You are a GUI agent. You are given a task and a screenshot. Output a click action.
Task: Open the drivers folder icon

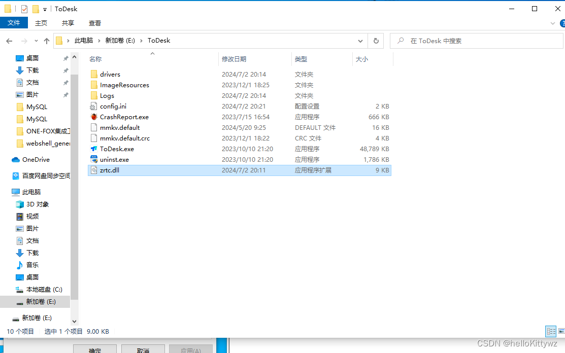coord(94,74)
